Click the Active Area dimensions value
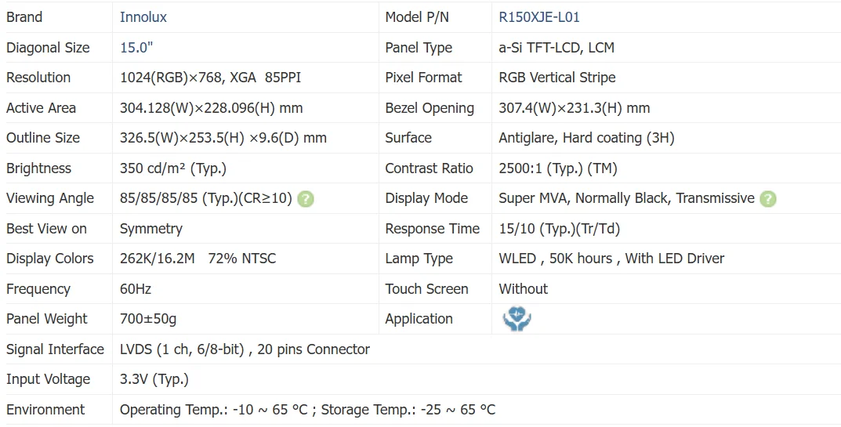The height and width of the screenshot is (427, 841). [211, 108]
